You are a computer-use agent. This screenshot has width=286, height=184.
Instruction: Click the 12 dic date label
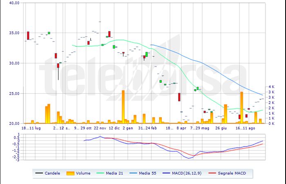(114, 128)
